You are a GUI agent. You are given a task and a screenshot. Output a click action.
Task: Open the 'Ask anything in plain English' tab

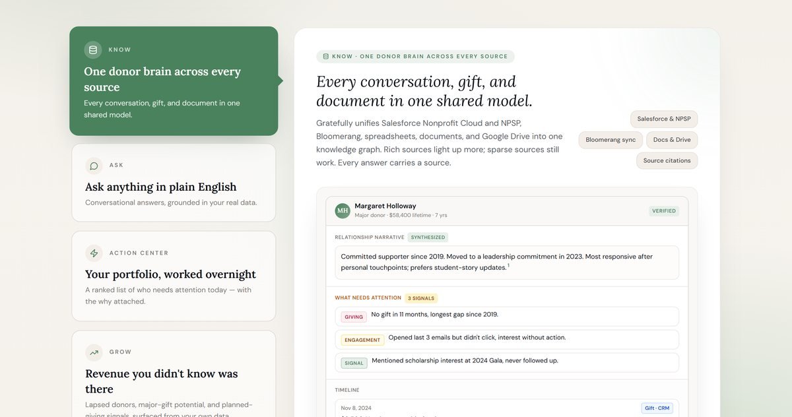point(174,183)
